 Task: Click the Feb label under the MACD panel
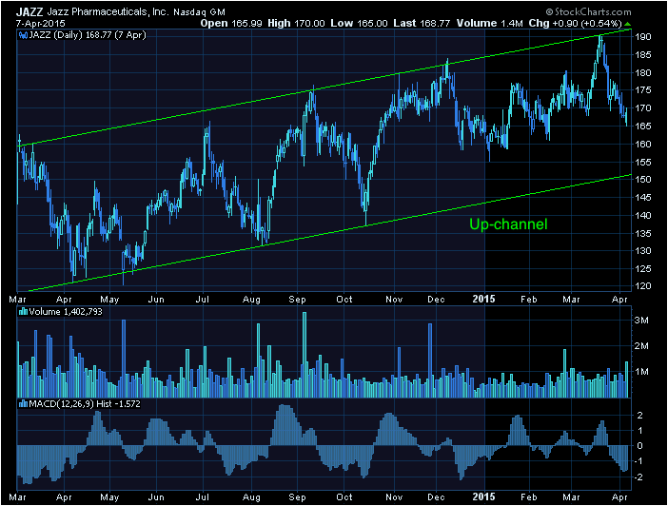pos(529,497)
